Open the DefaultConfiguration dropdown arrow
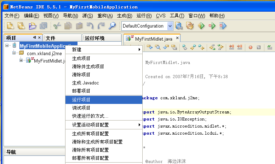275x164 pixels. point(170,26)
